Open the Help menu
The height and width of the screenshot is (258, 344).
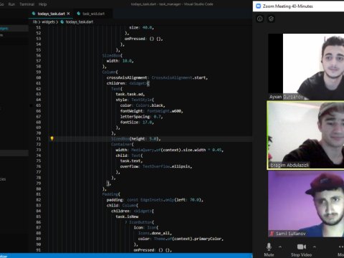(x=43, y=4)
